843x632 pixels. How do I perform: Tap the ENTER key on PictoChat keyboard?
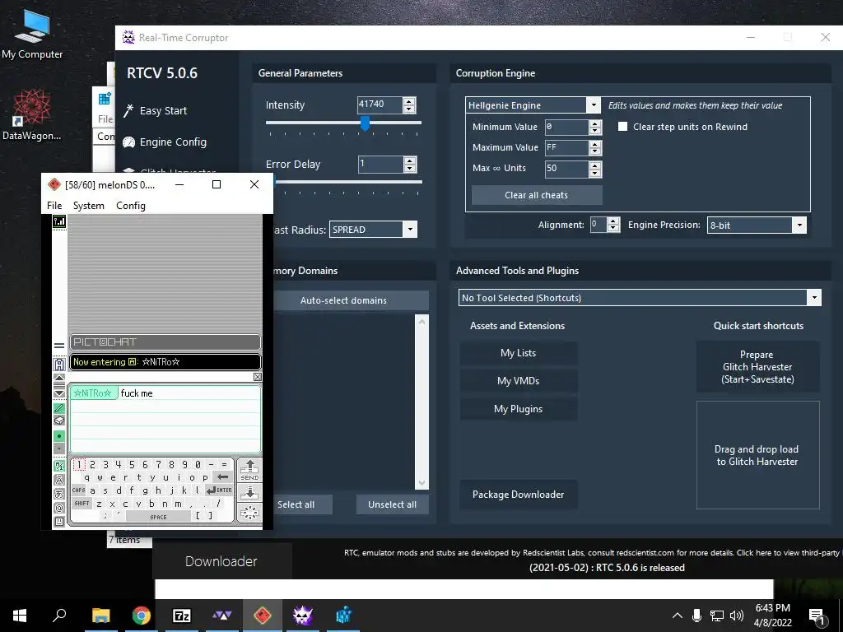pos(219,490)
